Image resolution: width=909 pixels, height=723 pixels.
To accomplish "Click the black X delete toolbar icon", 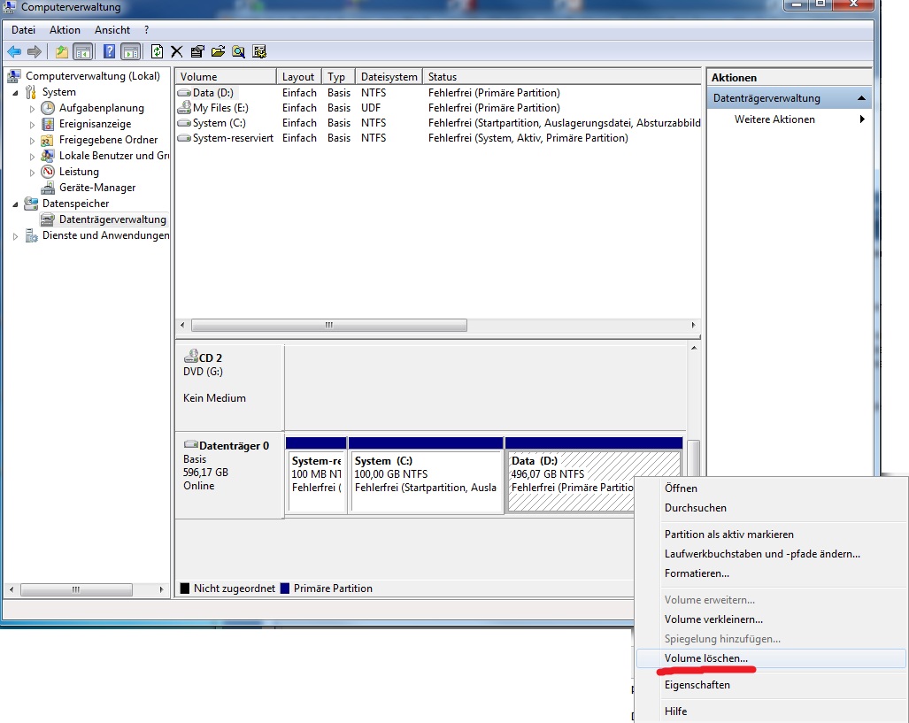I will pos(177,52).
